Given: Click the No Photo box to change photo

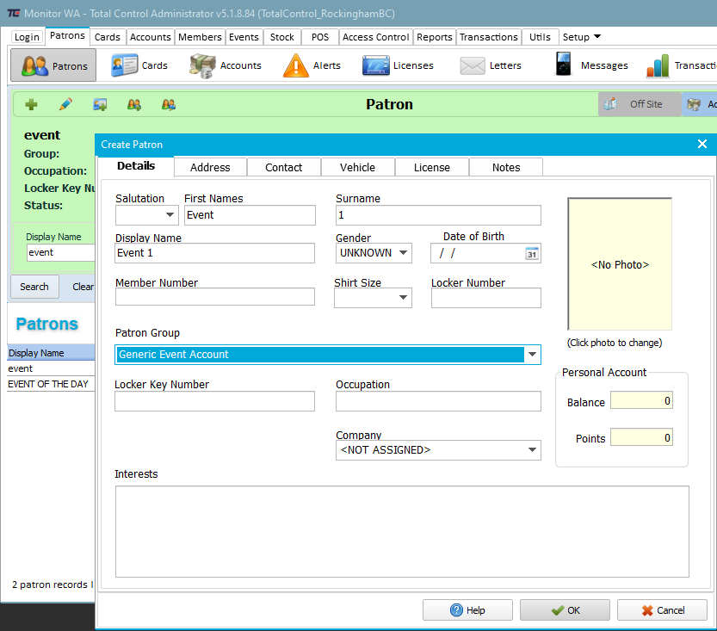Looking at the screenshot, I should tap(620, 264).
